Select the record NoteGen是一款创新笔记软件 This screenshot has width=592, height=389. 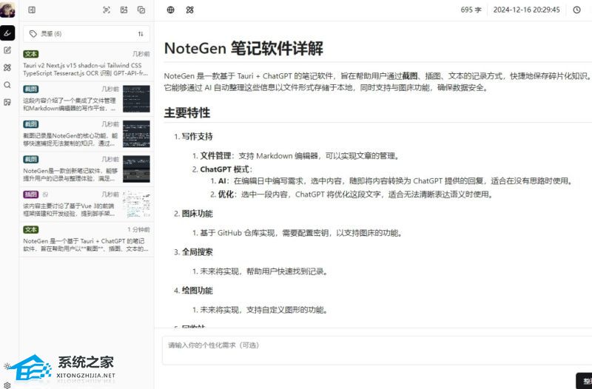[87, 169]
